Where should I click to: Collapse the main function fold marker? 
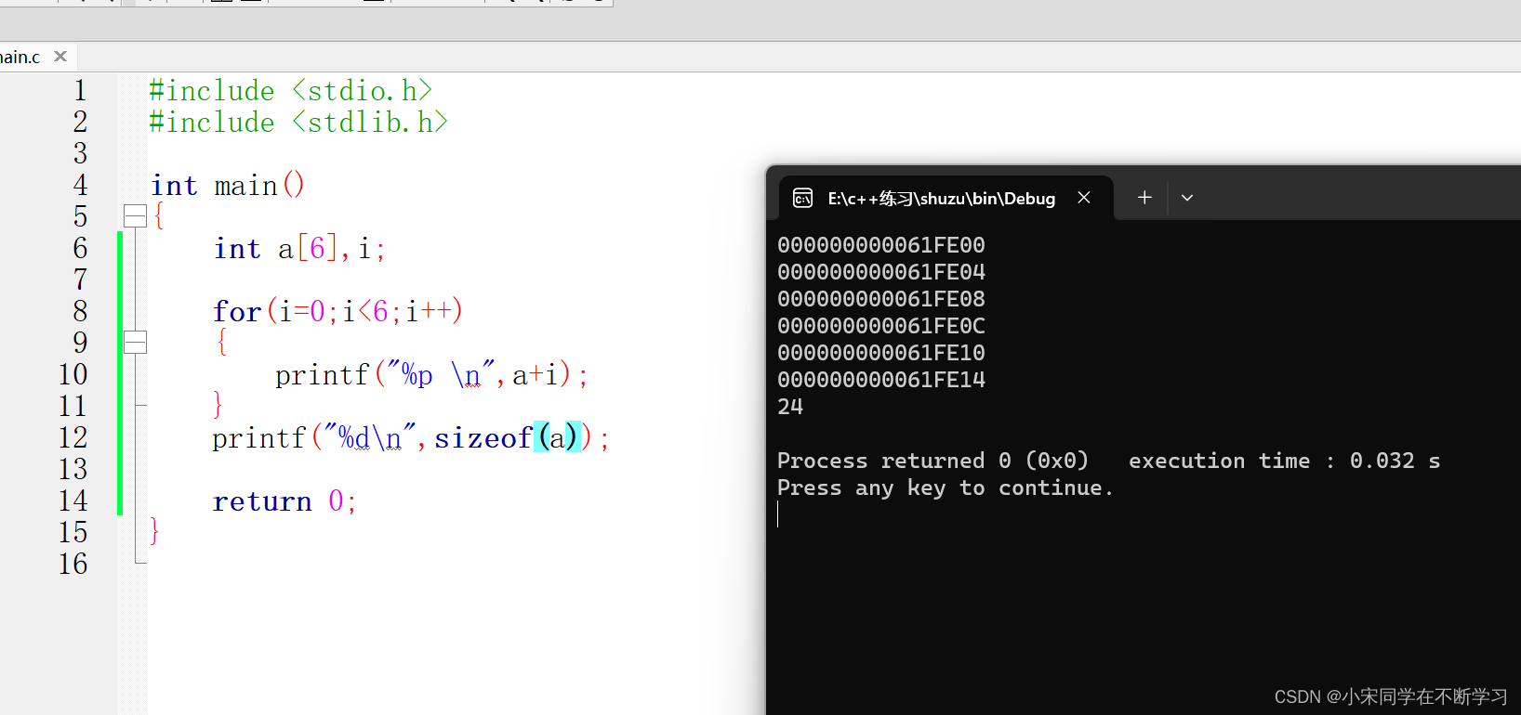click(x=135, y=216)
